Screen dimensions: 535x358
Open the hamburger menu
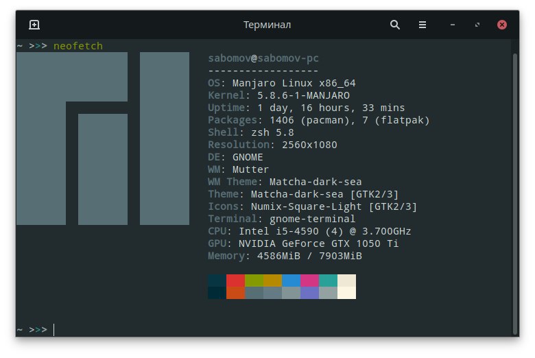point(423,25)
